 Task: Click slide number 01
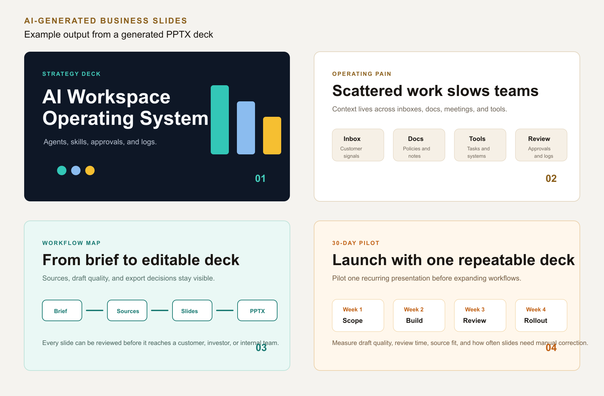coord(260,178)
